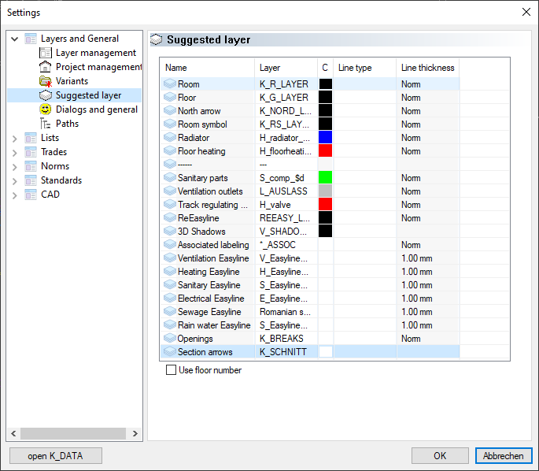Screen dimensions: 539x471
Task: Expand the Norms tree node
Action: pyautogui.click(x=14, y=167)
